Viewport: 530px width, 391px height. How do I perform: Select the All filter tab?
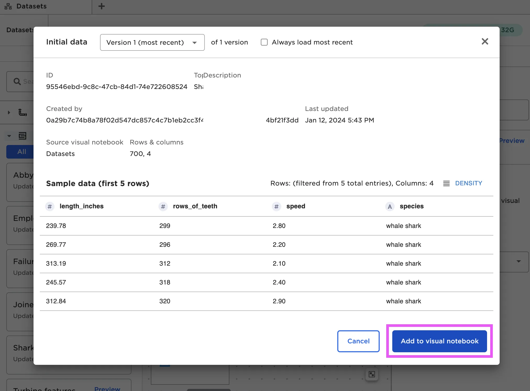coord(21,152)
